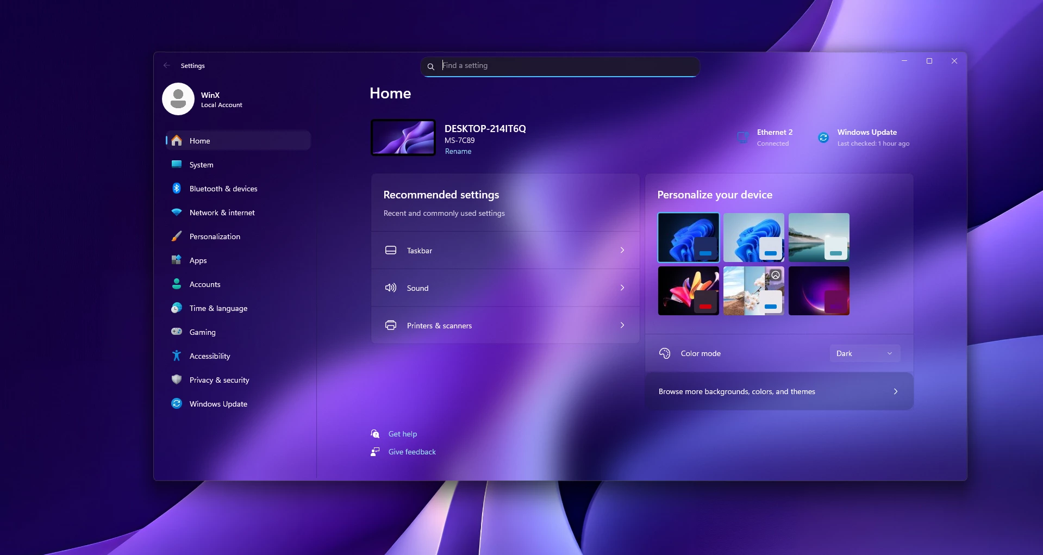Screen dimensions: 1043x555
Task: Click the DESKTOP-214IT6Q device name
Action: 485,129
